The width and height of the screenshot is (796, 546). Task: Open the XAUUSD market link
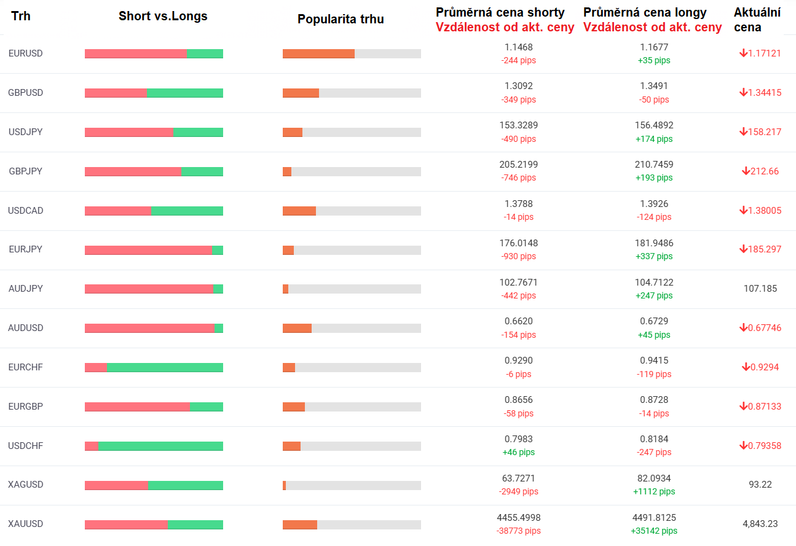click(26, 524)
